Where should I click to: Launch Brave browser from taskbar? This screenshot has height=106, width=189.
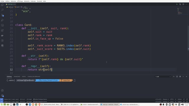pos(39,105)
